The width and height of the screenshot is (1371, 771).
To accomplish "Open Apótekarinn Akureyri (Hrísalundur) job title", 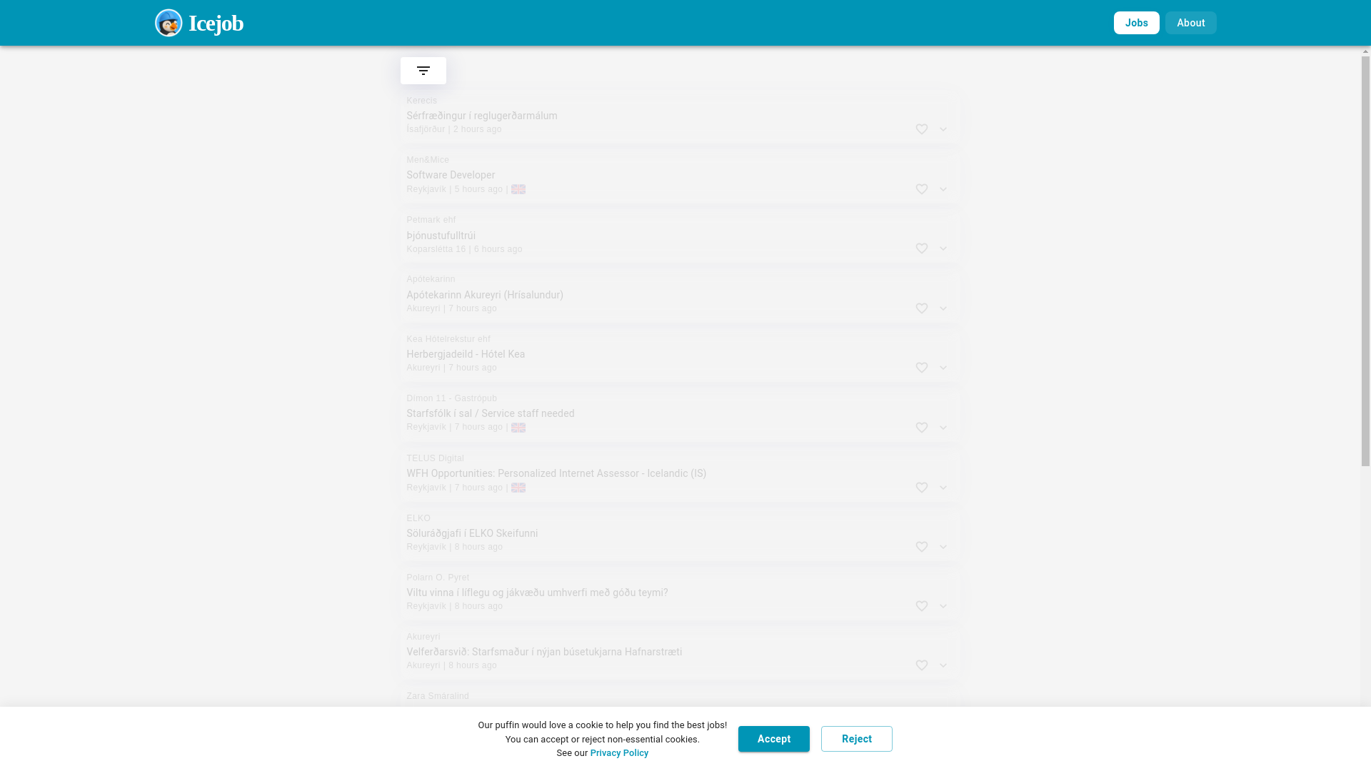I will (485, 295).
